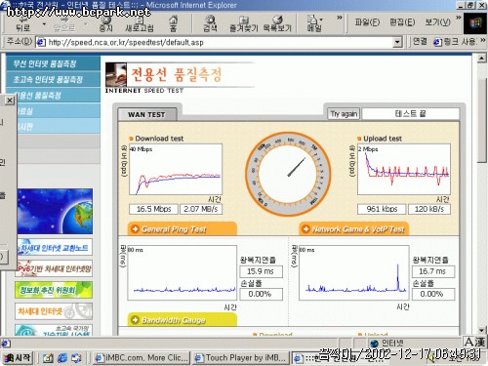488x366 pixels.
Task: Click the 961 kbps upload value
Action: point(382,209)
